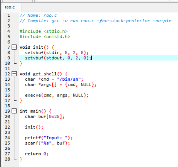Click line number 18 in the margin
The image size is (178, 167).
8,106
